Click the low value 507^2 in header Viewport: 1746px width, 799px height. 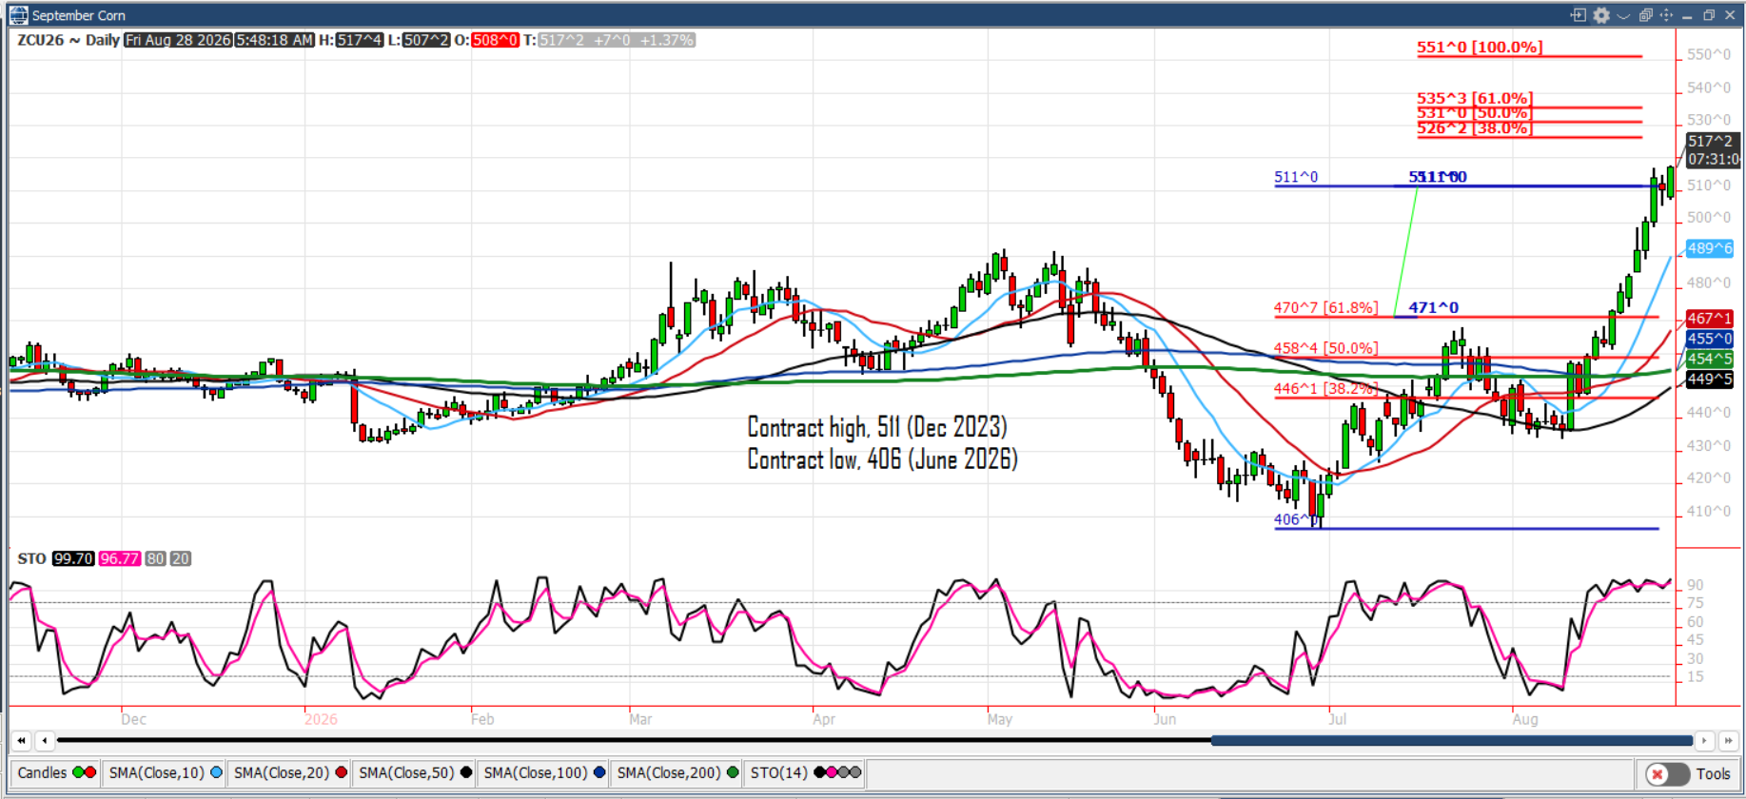[x=425, y=40]
